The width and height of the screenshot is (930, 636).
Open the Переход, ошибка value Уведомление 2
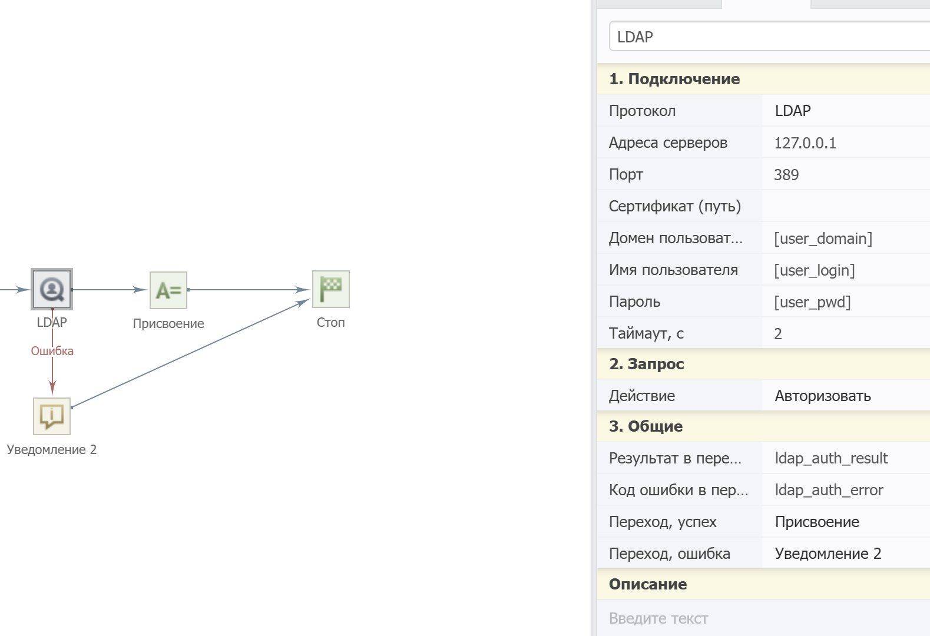coord(846,554)
